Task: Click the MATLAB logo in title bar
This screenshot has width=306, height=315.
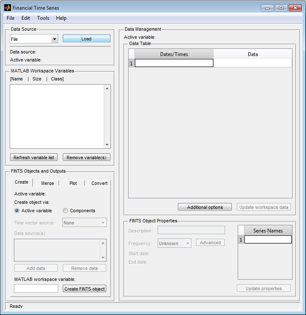Action: [8, 8]
